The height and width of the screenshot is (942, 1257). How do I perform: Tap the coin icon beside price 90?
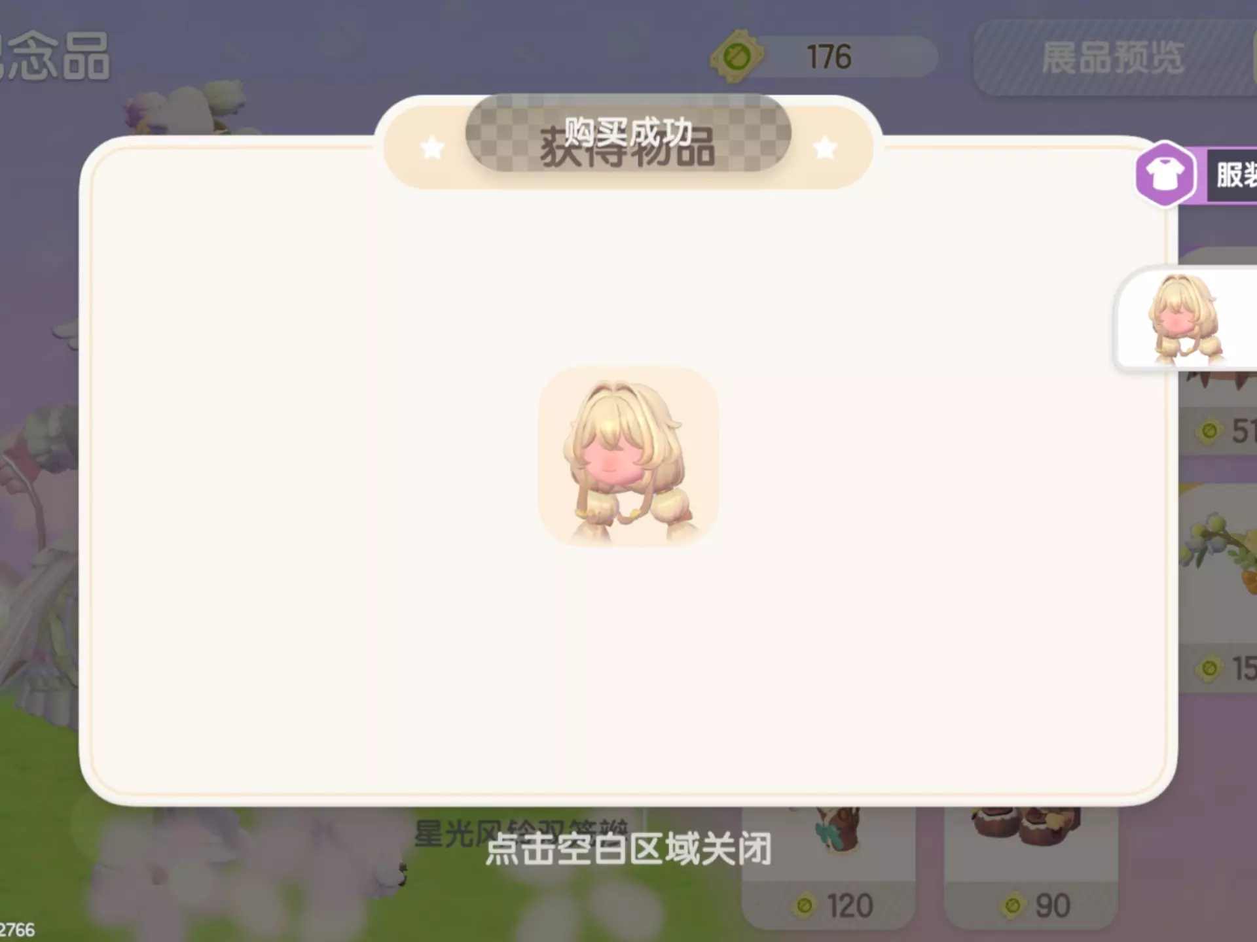click(1012, 906)
